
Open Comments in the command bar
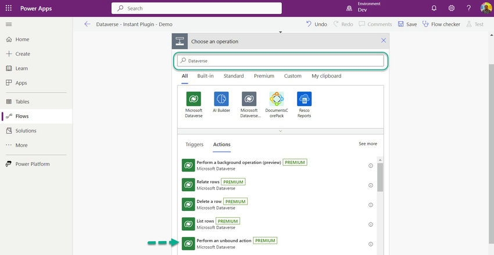[x=375, y=24]
